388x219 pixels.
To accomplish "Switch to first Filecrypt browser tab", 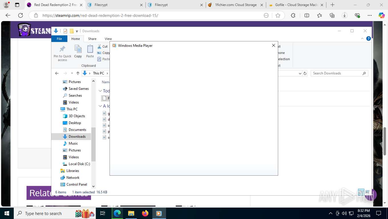I will (115, 5).
